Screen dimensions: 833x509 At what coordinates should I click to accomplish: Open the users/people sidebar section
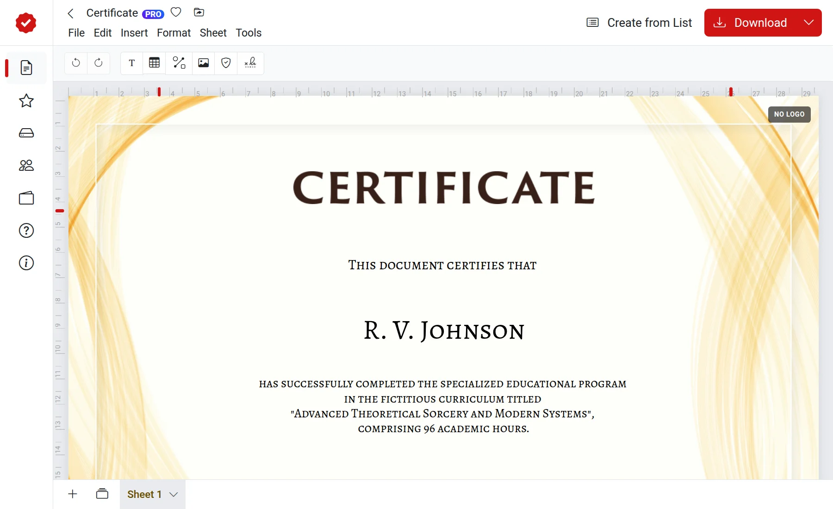point(26,166)
